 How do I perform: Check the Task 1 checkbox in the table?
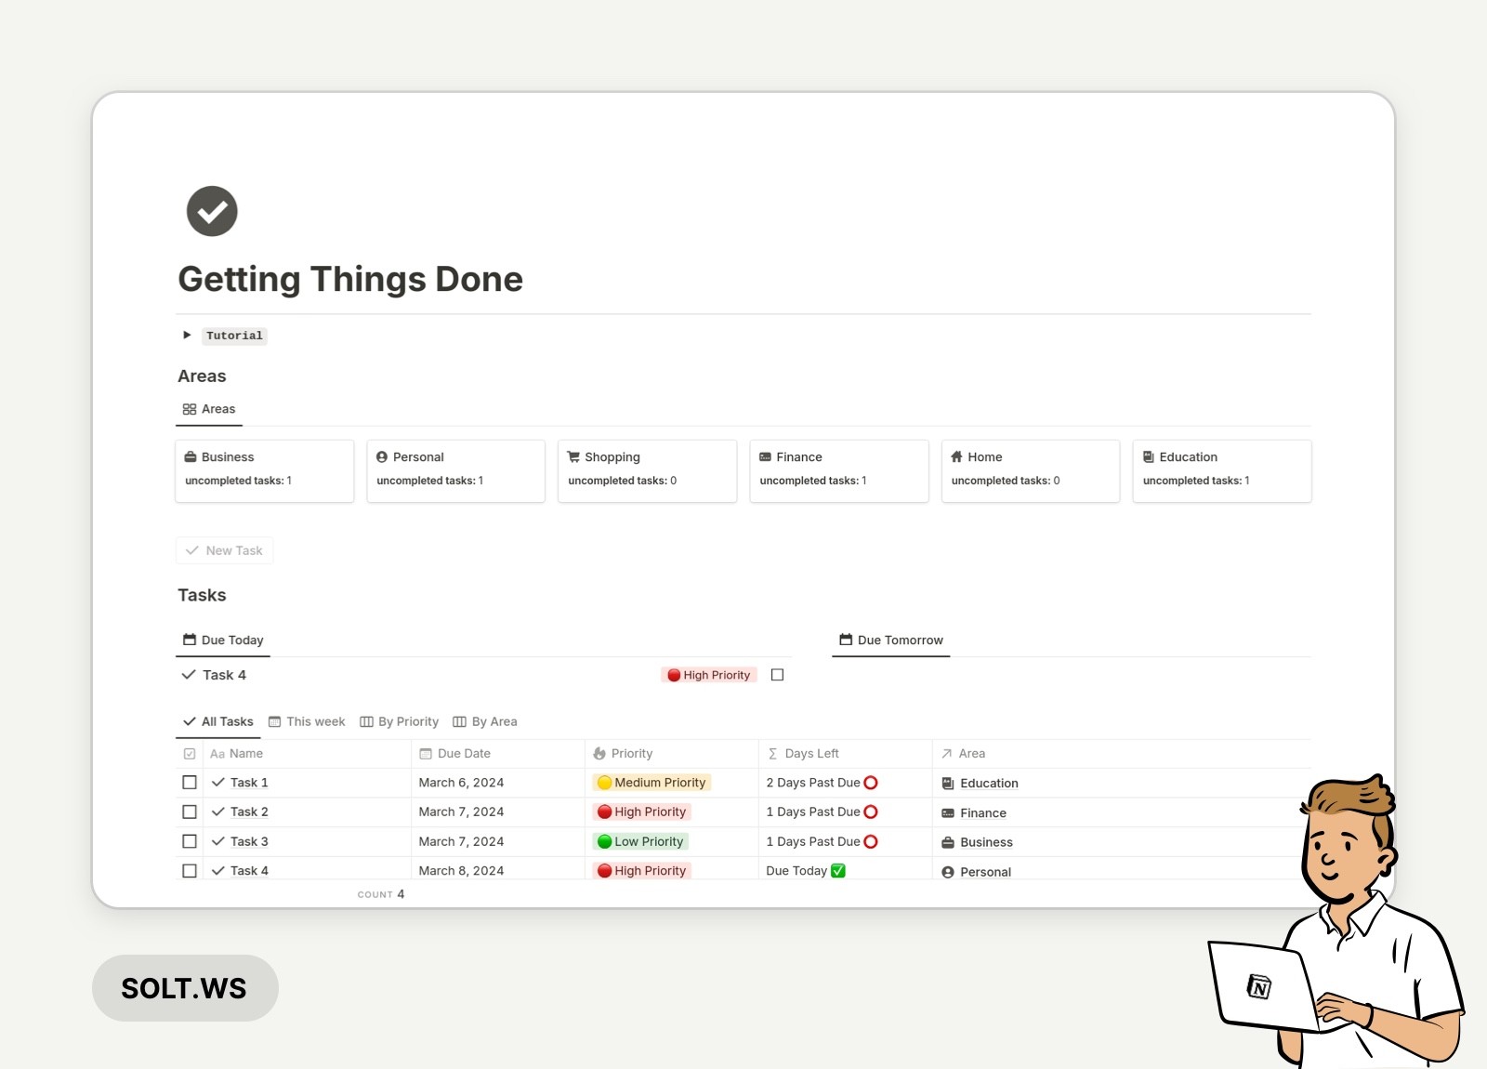pos(190,782)
